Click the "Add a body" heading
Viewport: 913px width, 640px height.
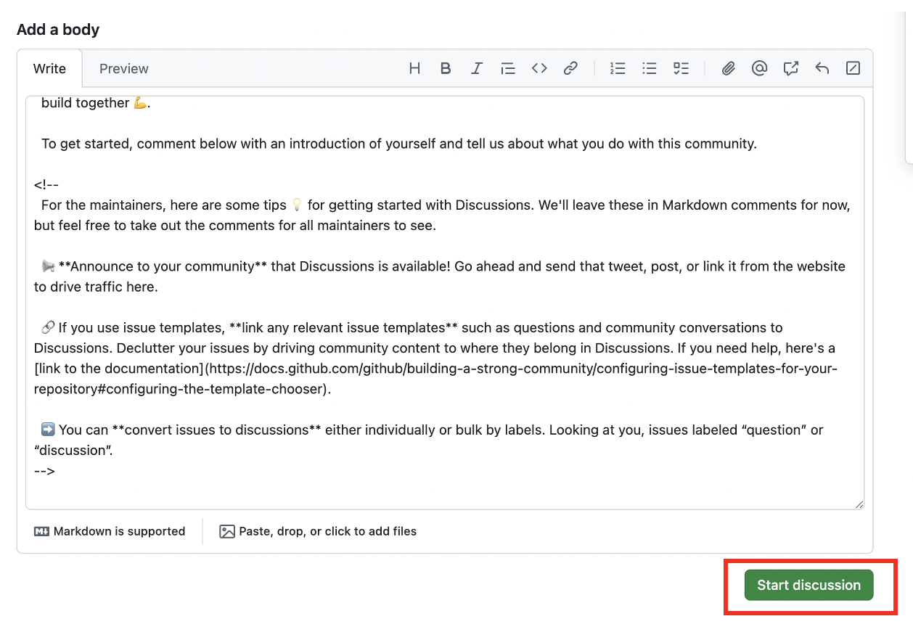click(58, 30)
